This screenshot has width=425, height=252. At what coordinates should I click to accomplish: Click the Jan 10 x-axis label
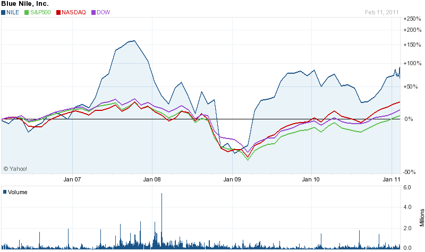click(x=311, y=179)
